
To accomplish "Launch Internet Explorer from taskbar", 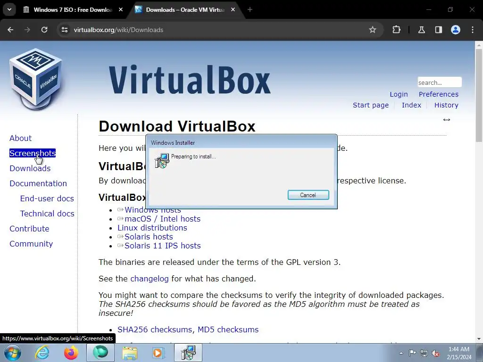I will coord(42,353).
